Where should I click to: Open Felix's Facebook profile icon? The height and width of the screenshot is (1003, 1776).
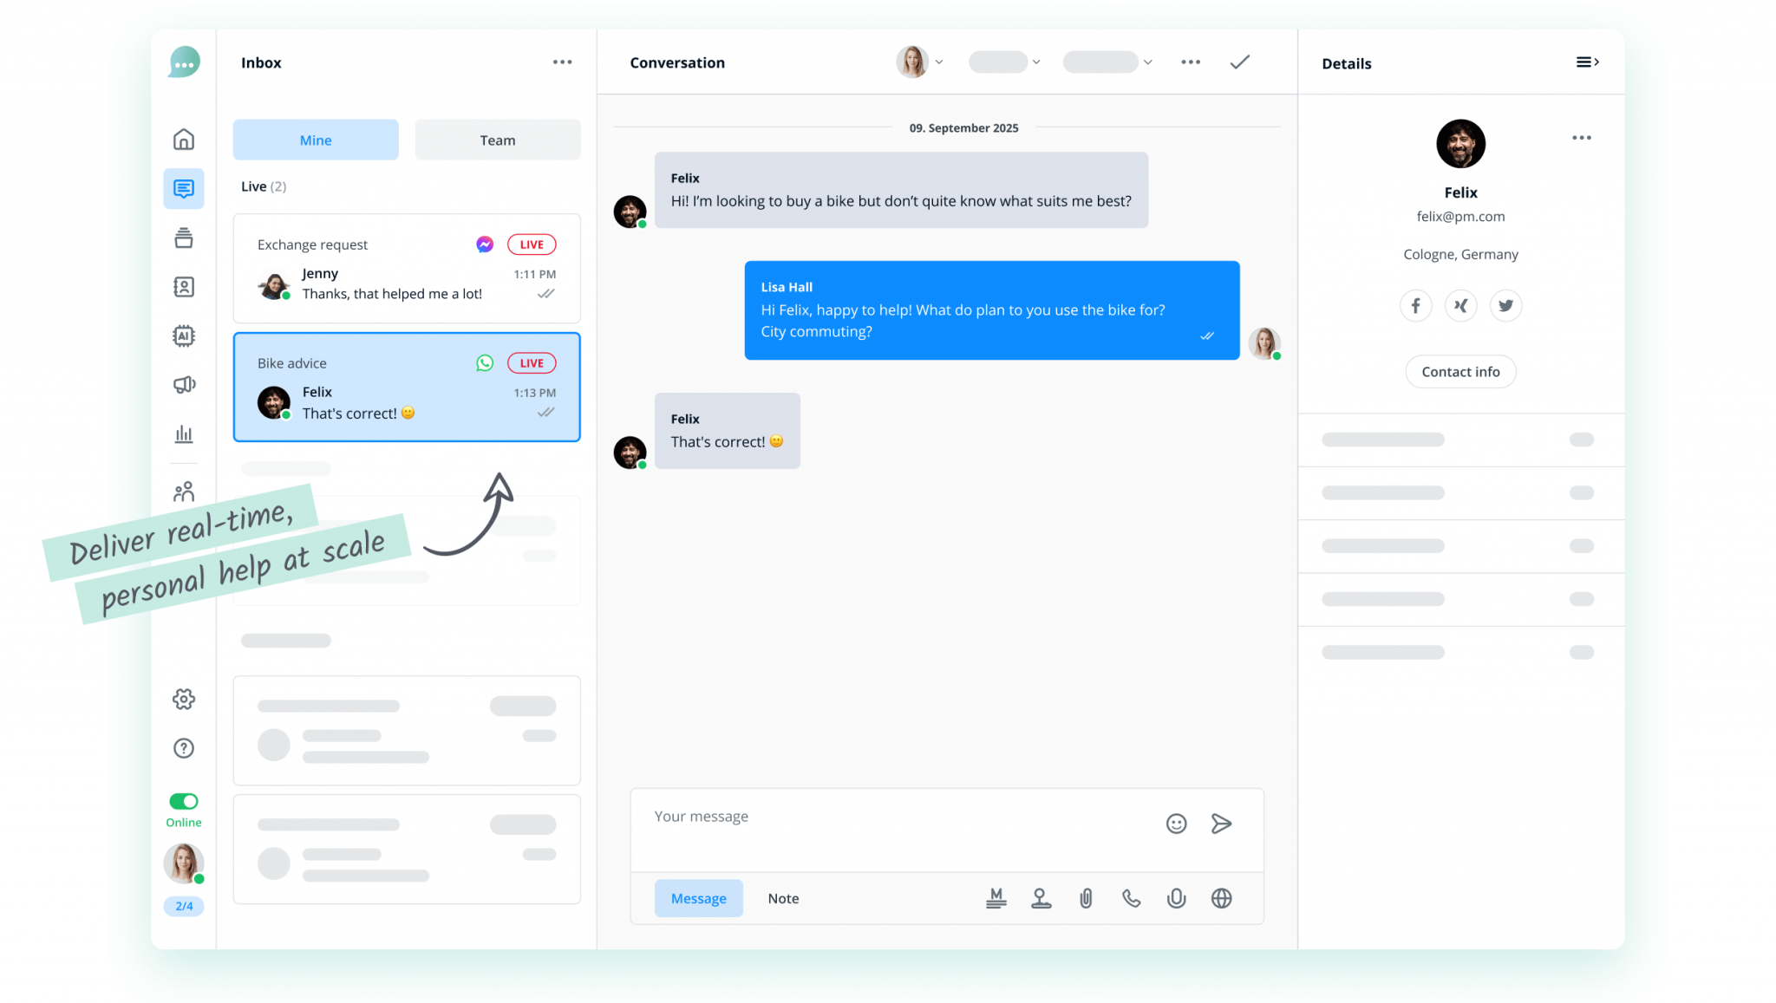click(1415, 305)
